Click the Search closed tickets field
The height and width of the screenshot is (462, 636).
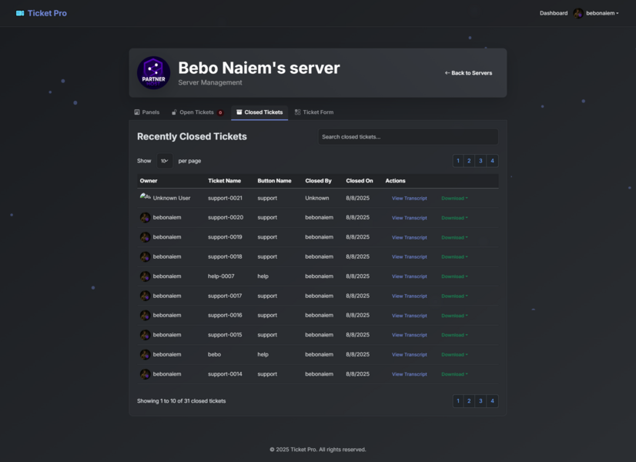(408, 137)
